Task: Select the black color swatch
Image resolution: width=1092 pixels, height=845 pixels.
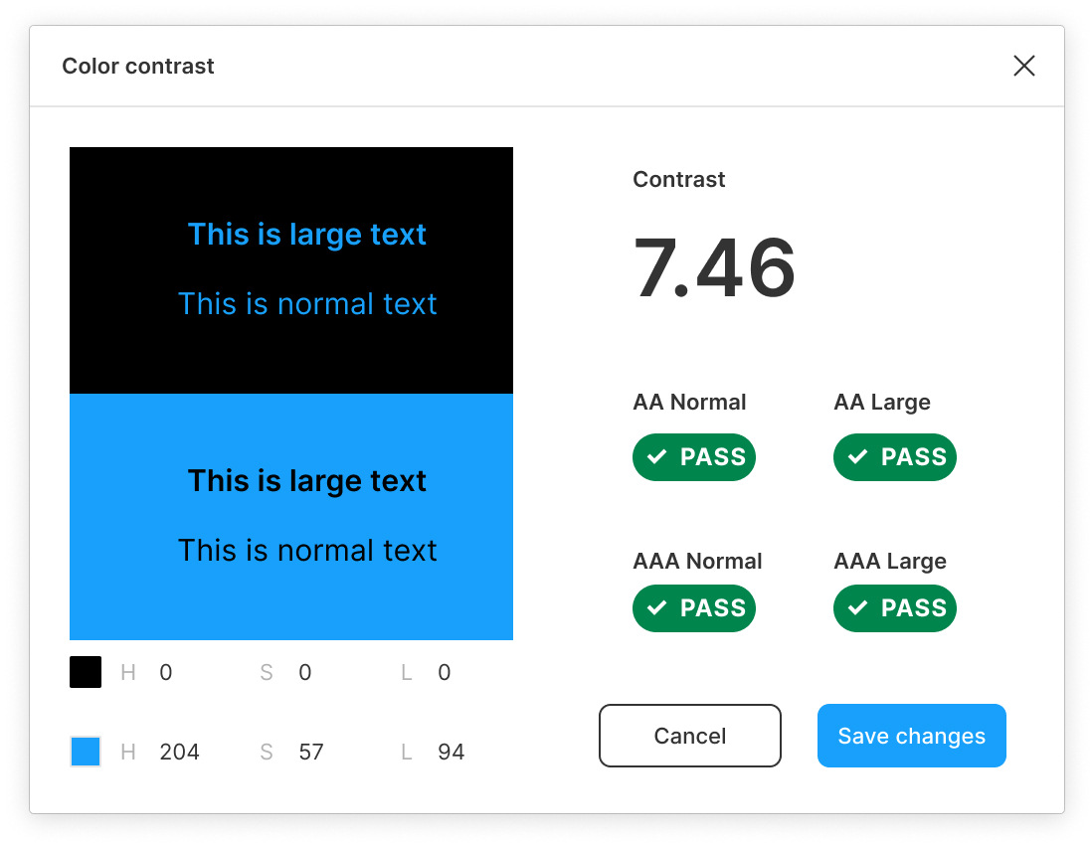Action: 86,672
